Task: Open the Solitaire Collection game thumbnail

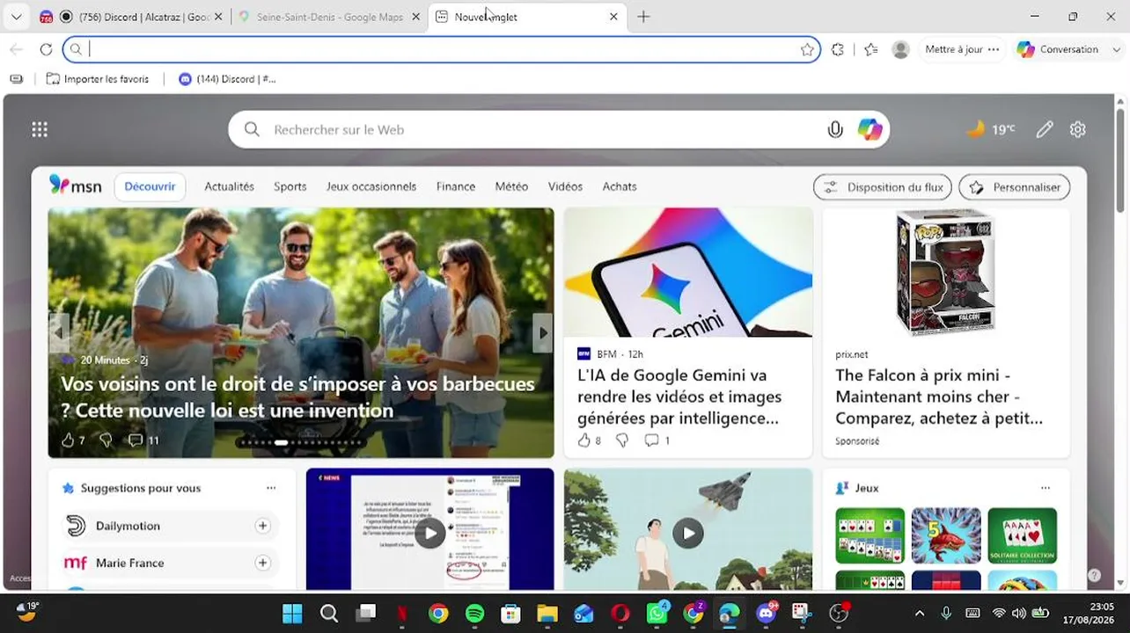Action: point(1022,535)
